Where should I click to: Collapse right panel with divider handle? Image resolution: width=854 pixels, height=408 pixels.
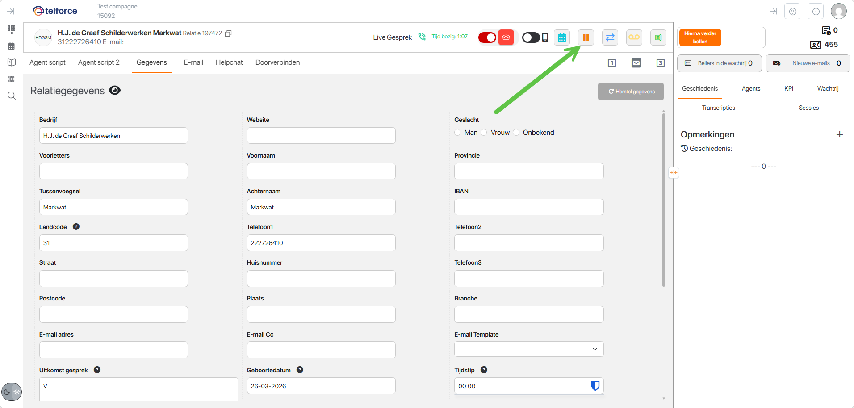pyautogui.click(x=674, y=172)
